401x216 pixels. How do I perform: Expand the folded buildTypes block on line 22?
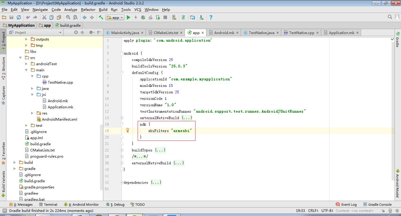click(x=122, y=150)
